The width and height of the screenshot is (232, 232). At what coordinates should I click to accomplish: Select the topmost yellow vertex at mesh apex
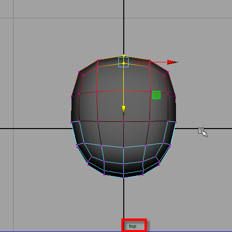[124, 56]
